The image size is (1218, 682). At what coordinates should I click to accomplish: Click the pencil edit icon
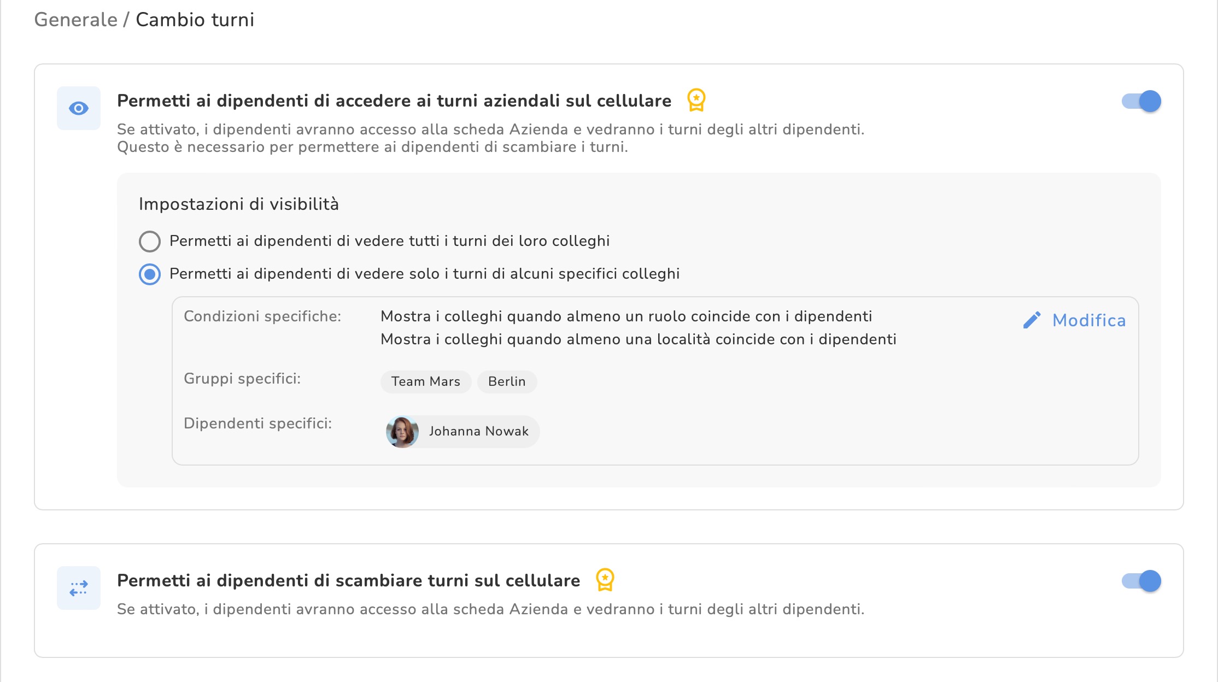(1032, 320)
